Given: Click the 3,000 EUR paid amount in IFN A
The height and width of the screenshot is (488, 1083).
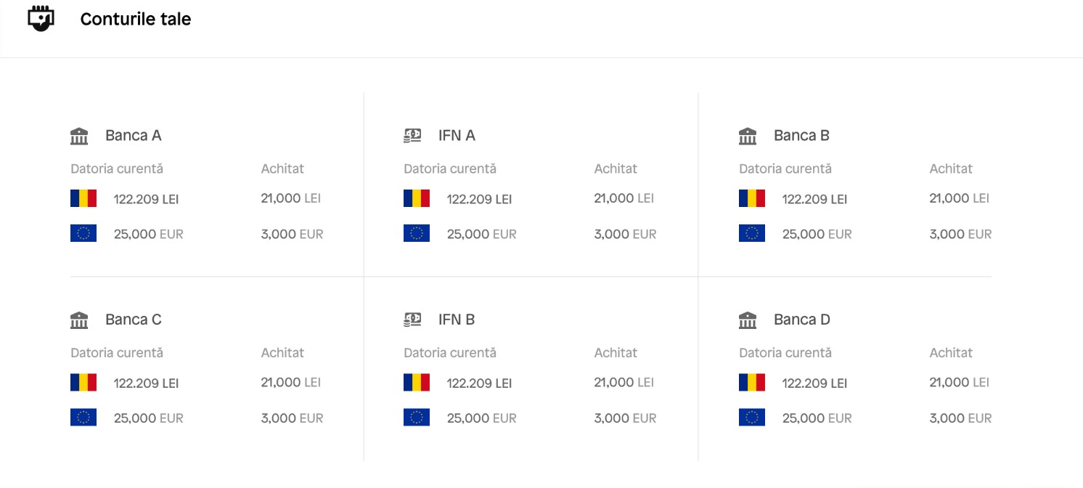Looking at the screenshot, I should 625,235.
